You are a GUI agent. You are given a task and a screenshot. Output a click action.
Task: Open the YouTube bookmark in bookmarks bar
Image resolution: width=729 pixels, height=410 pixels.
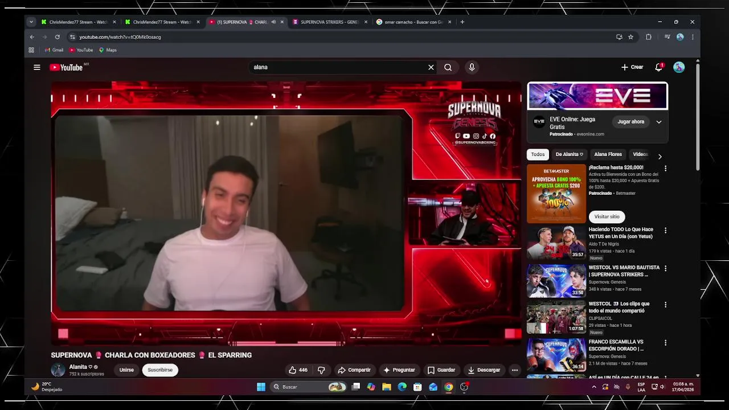81,50
